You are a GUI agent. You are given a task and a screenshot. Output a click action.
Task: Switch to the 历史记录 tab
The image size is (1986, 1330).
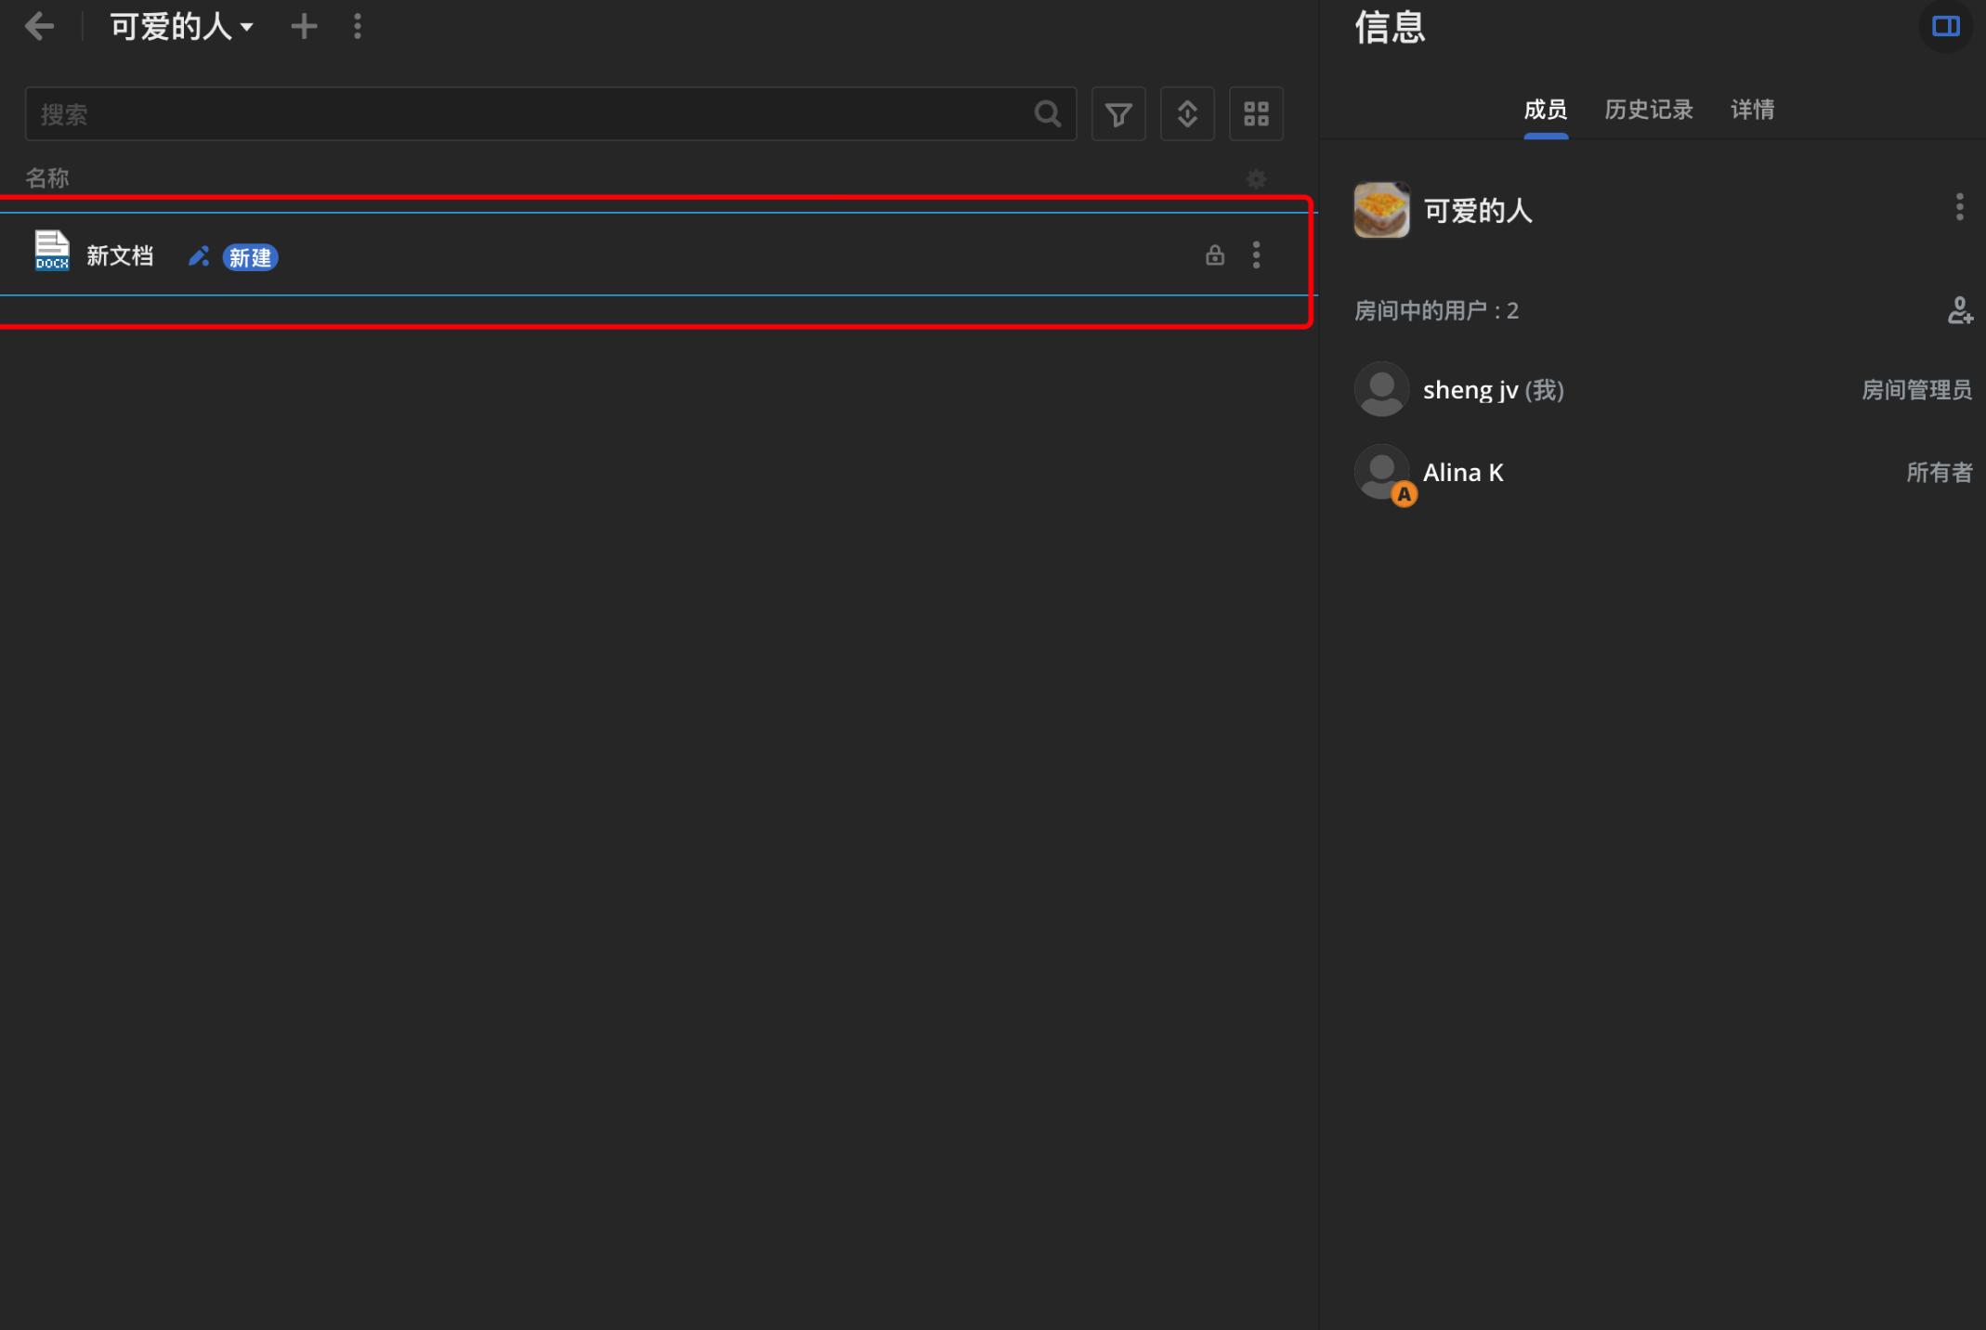tap(1648, 110)
